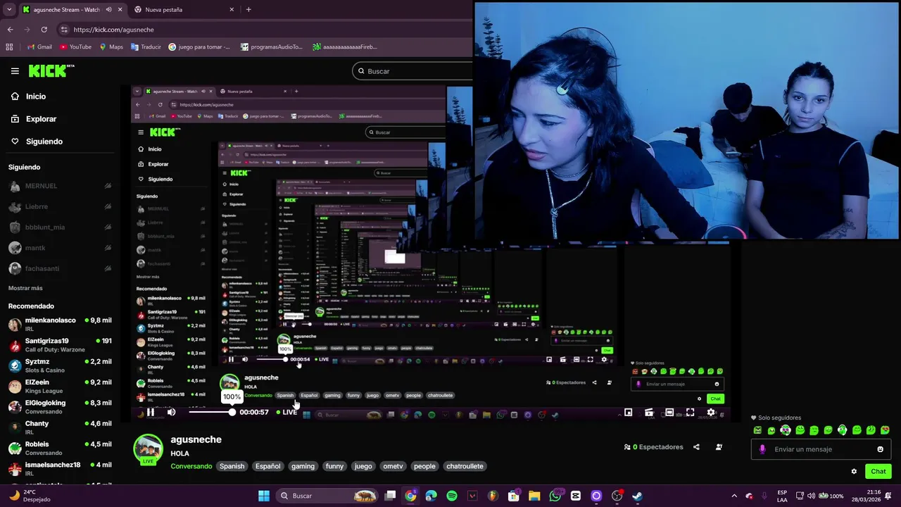Pause the stream playback
The height and width of the screenshot is (507, 901).
click(150, 412)
